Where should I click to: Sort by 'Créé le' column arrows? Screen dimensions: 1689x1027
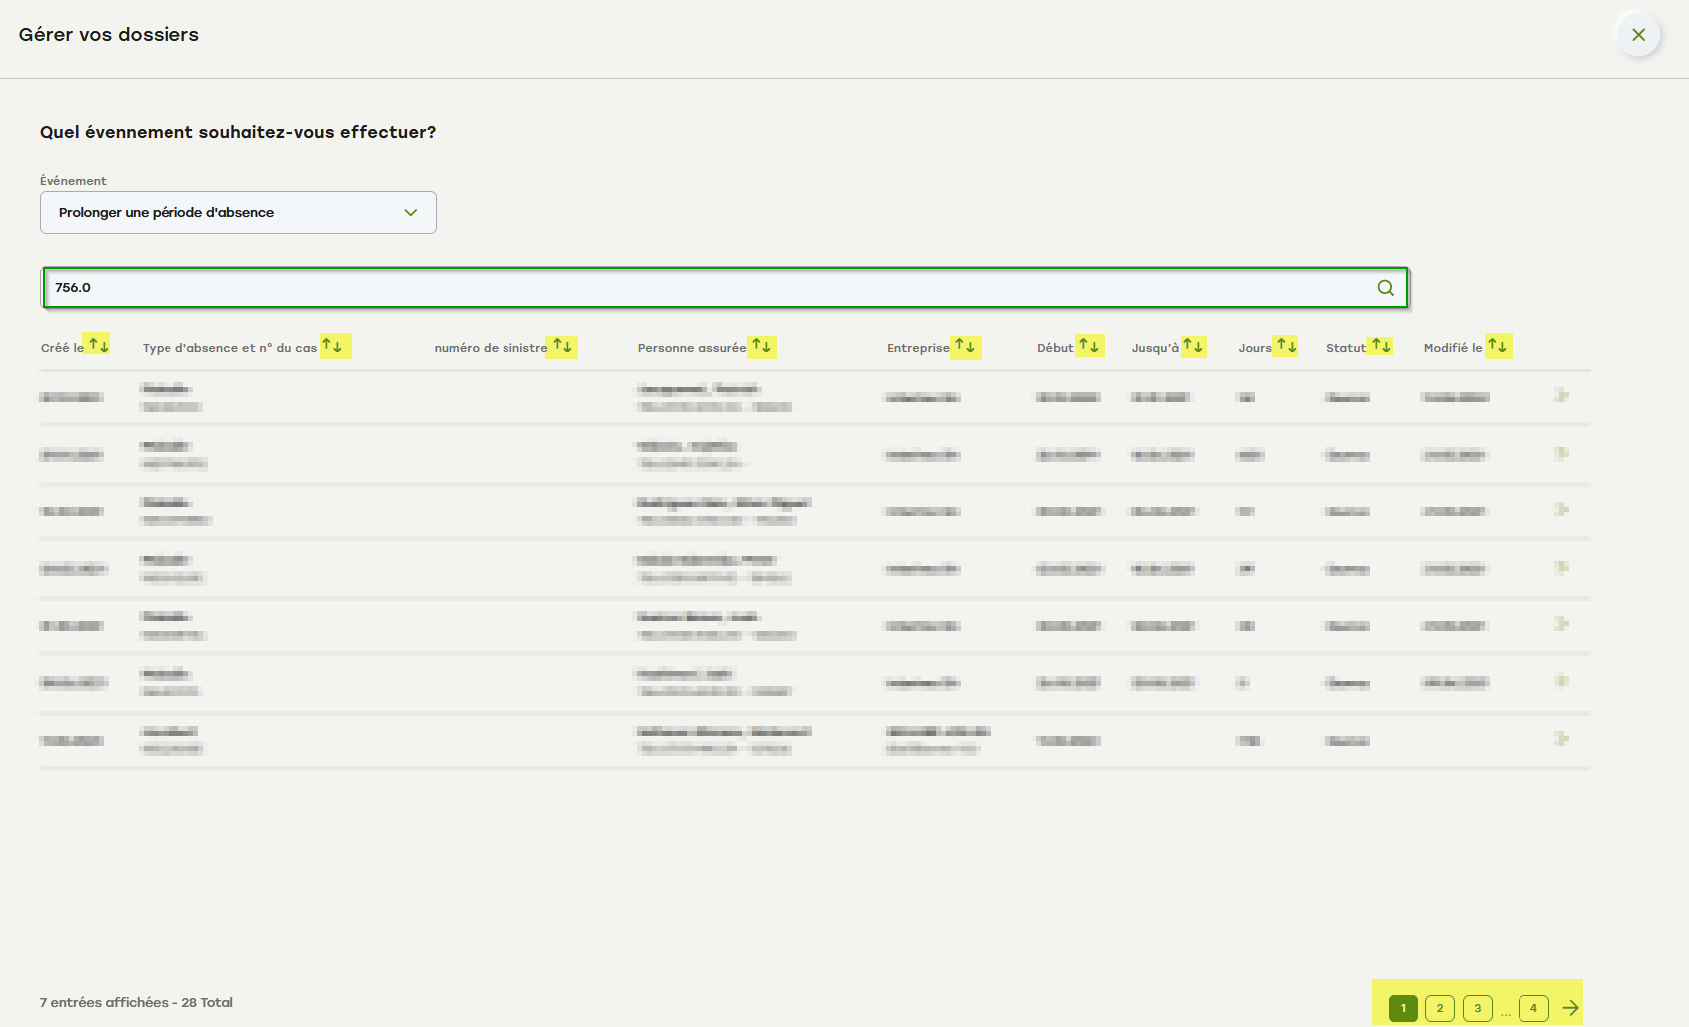pyautogui.click(x=97, y=345)
